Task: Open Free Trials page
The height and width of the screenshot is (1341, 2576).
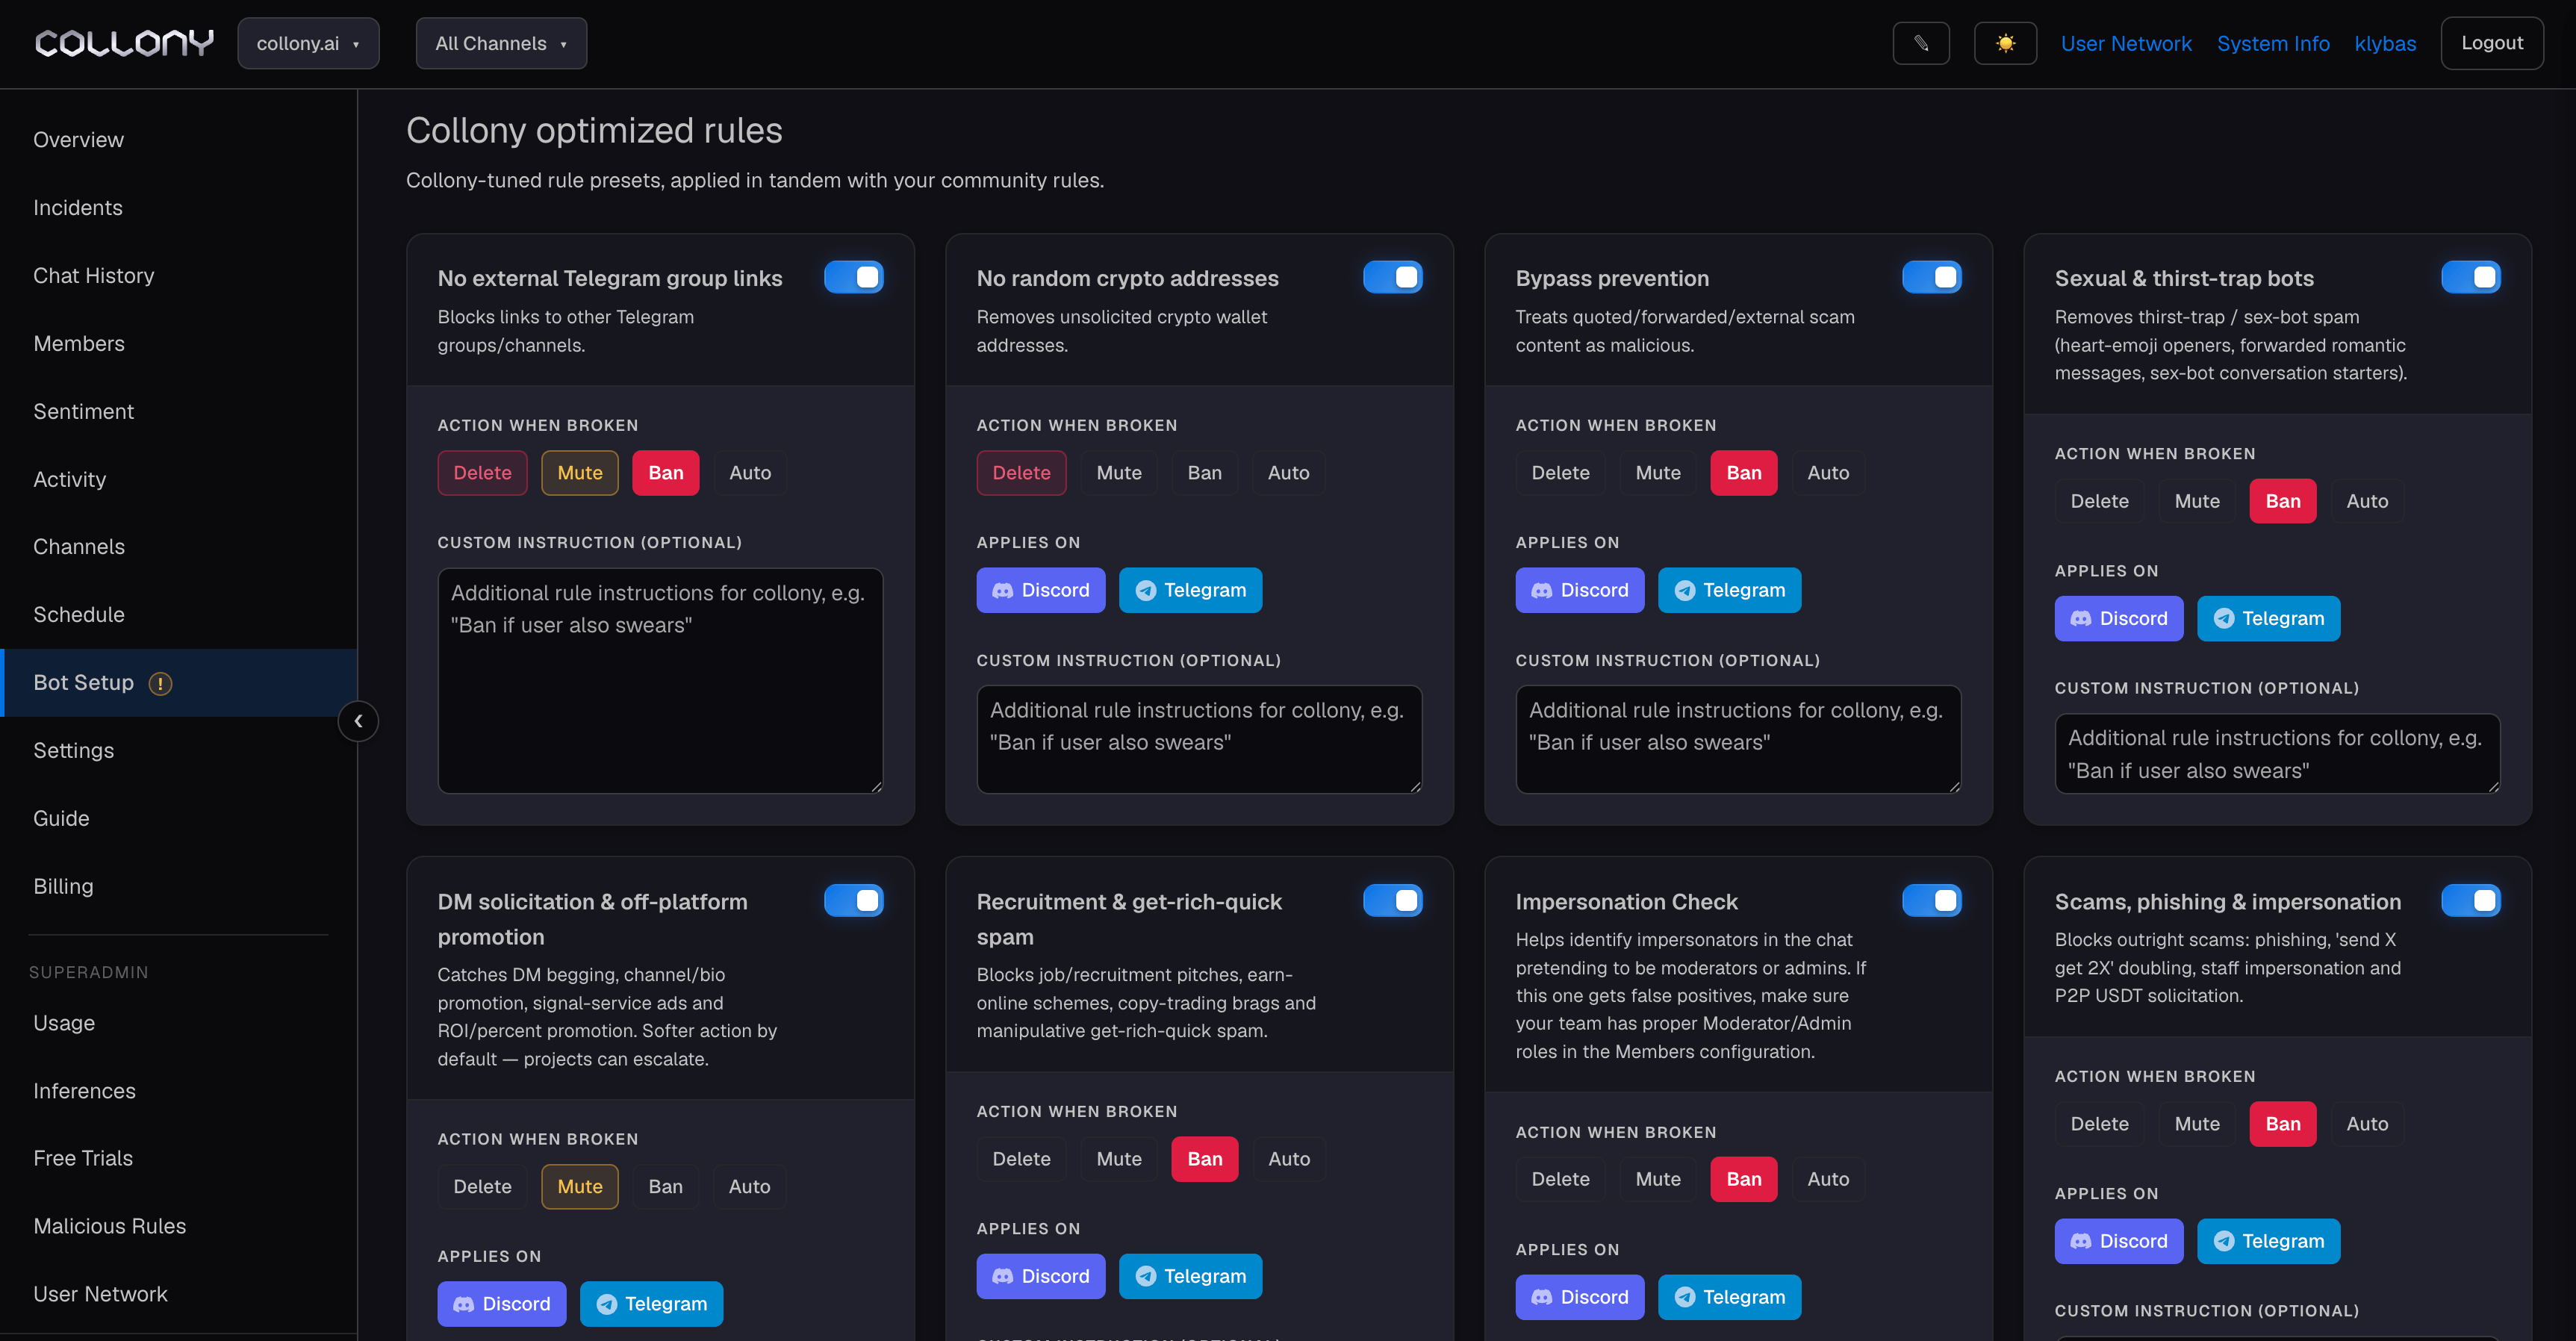Action: 179,1158
